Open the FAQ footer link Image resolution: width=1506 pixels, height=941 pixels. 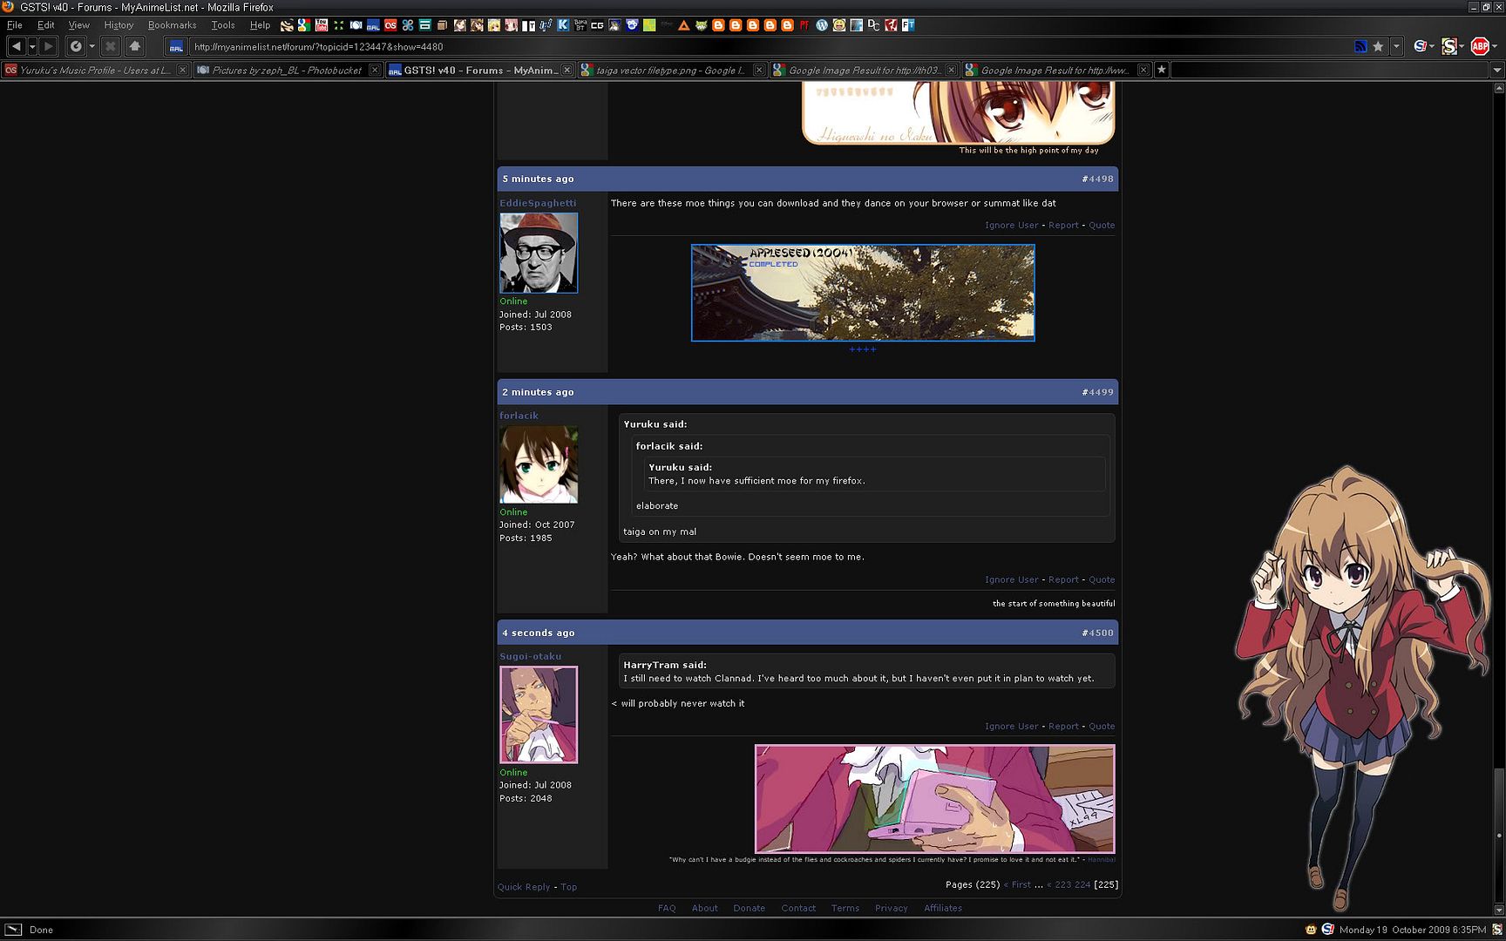(667, 908)
